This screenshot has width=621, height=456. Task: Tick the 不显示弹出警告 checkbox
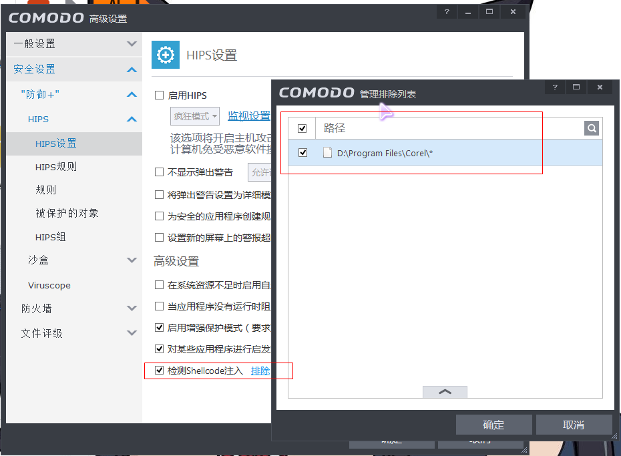159,172
